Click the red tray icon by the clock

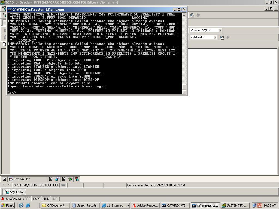(x=260, y=205)
